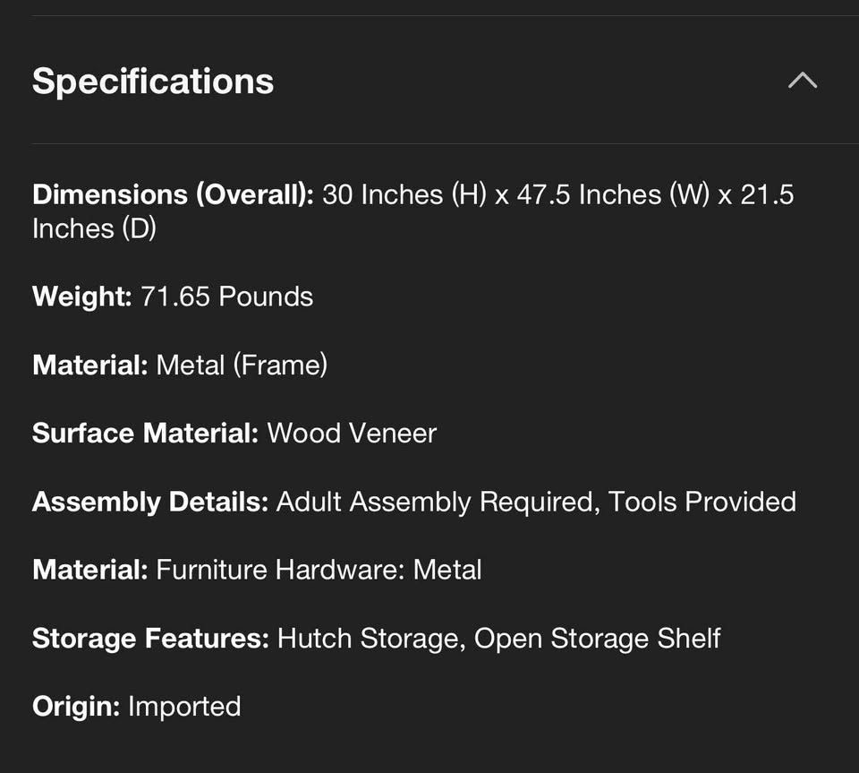Click the Furniture Hardware: Metal value
The image size is (859, 773).
[x=319, y=570]
